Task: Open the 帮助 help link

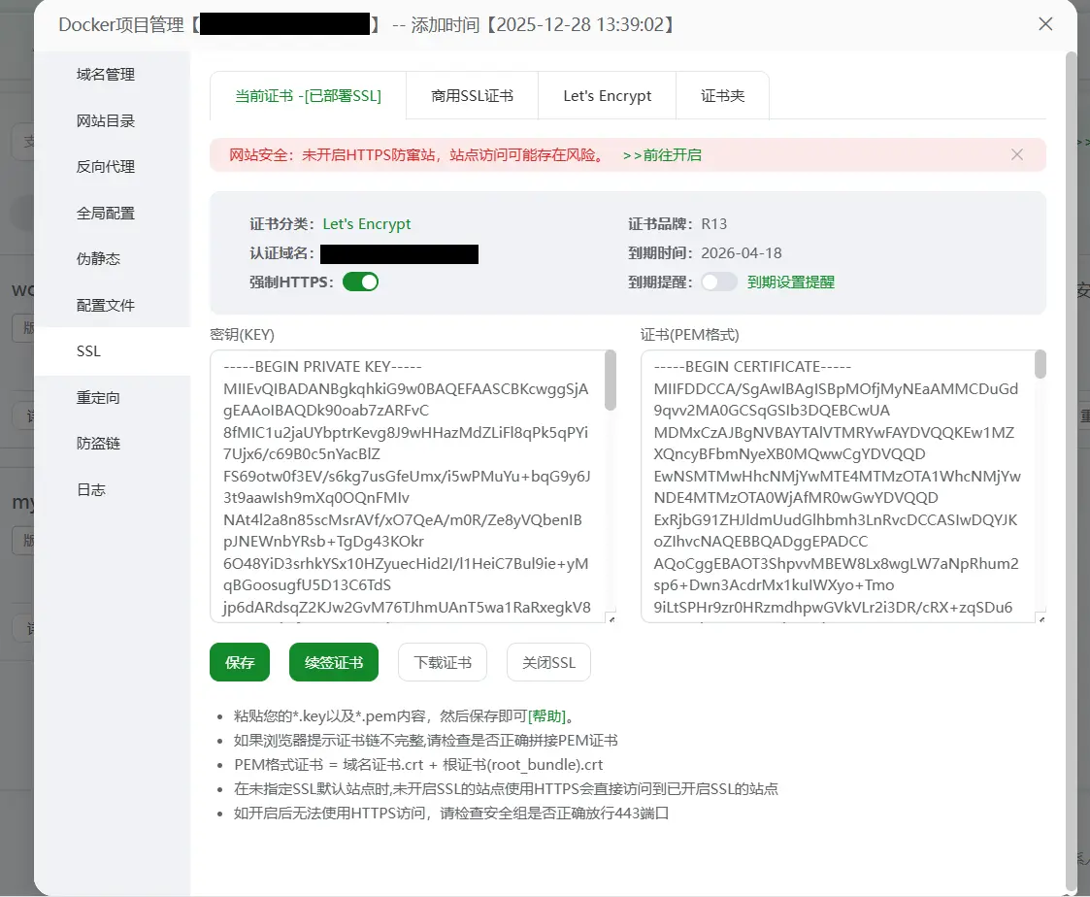Action: [x=545, y=717]
